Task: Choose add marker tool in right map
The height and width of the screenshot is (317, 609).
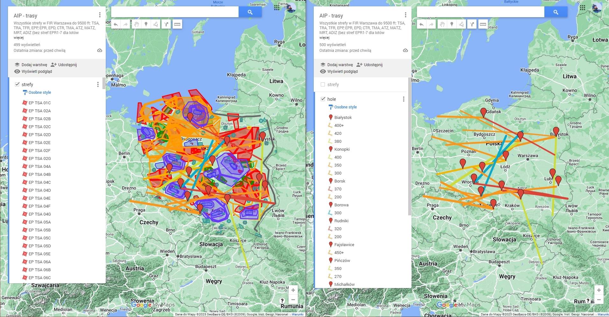Action: (452, 24)
